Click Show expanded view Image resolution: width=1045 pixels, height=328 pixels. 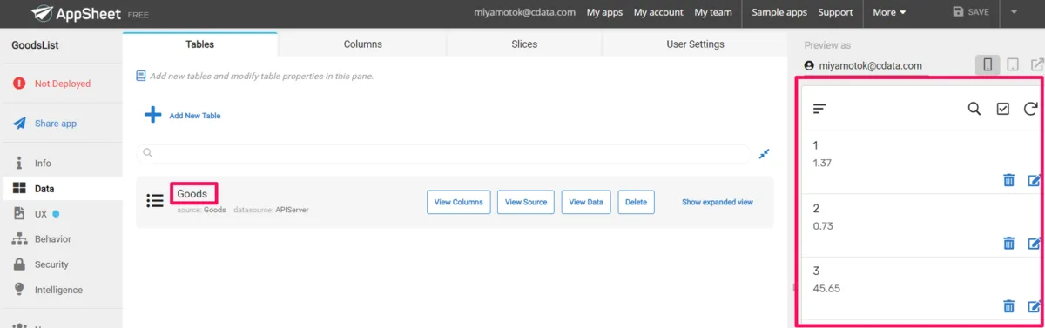(718, 202)
